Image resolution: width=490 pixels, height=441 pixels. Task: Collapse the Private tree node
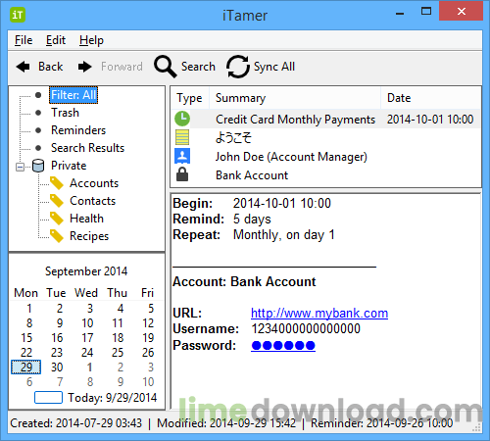[20, 167]
